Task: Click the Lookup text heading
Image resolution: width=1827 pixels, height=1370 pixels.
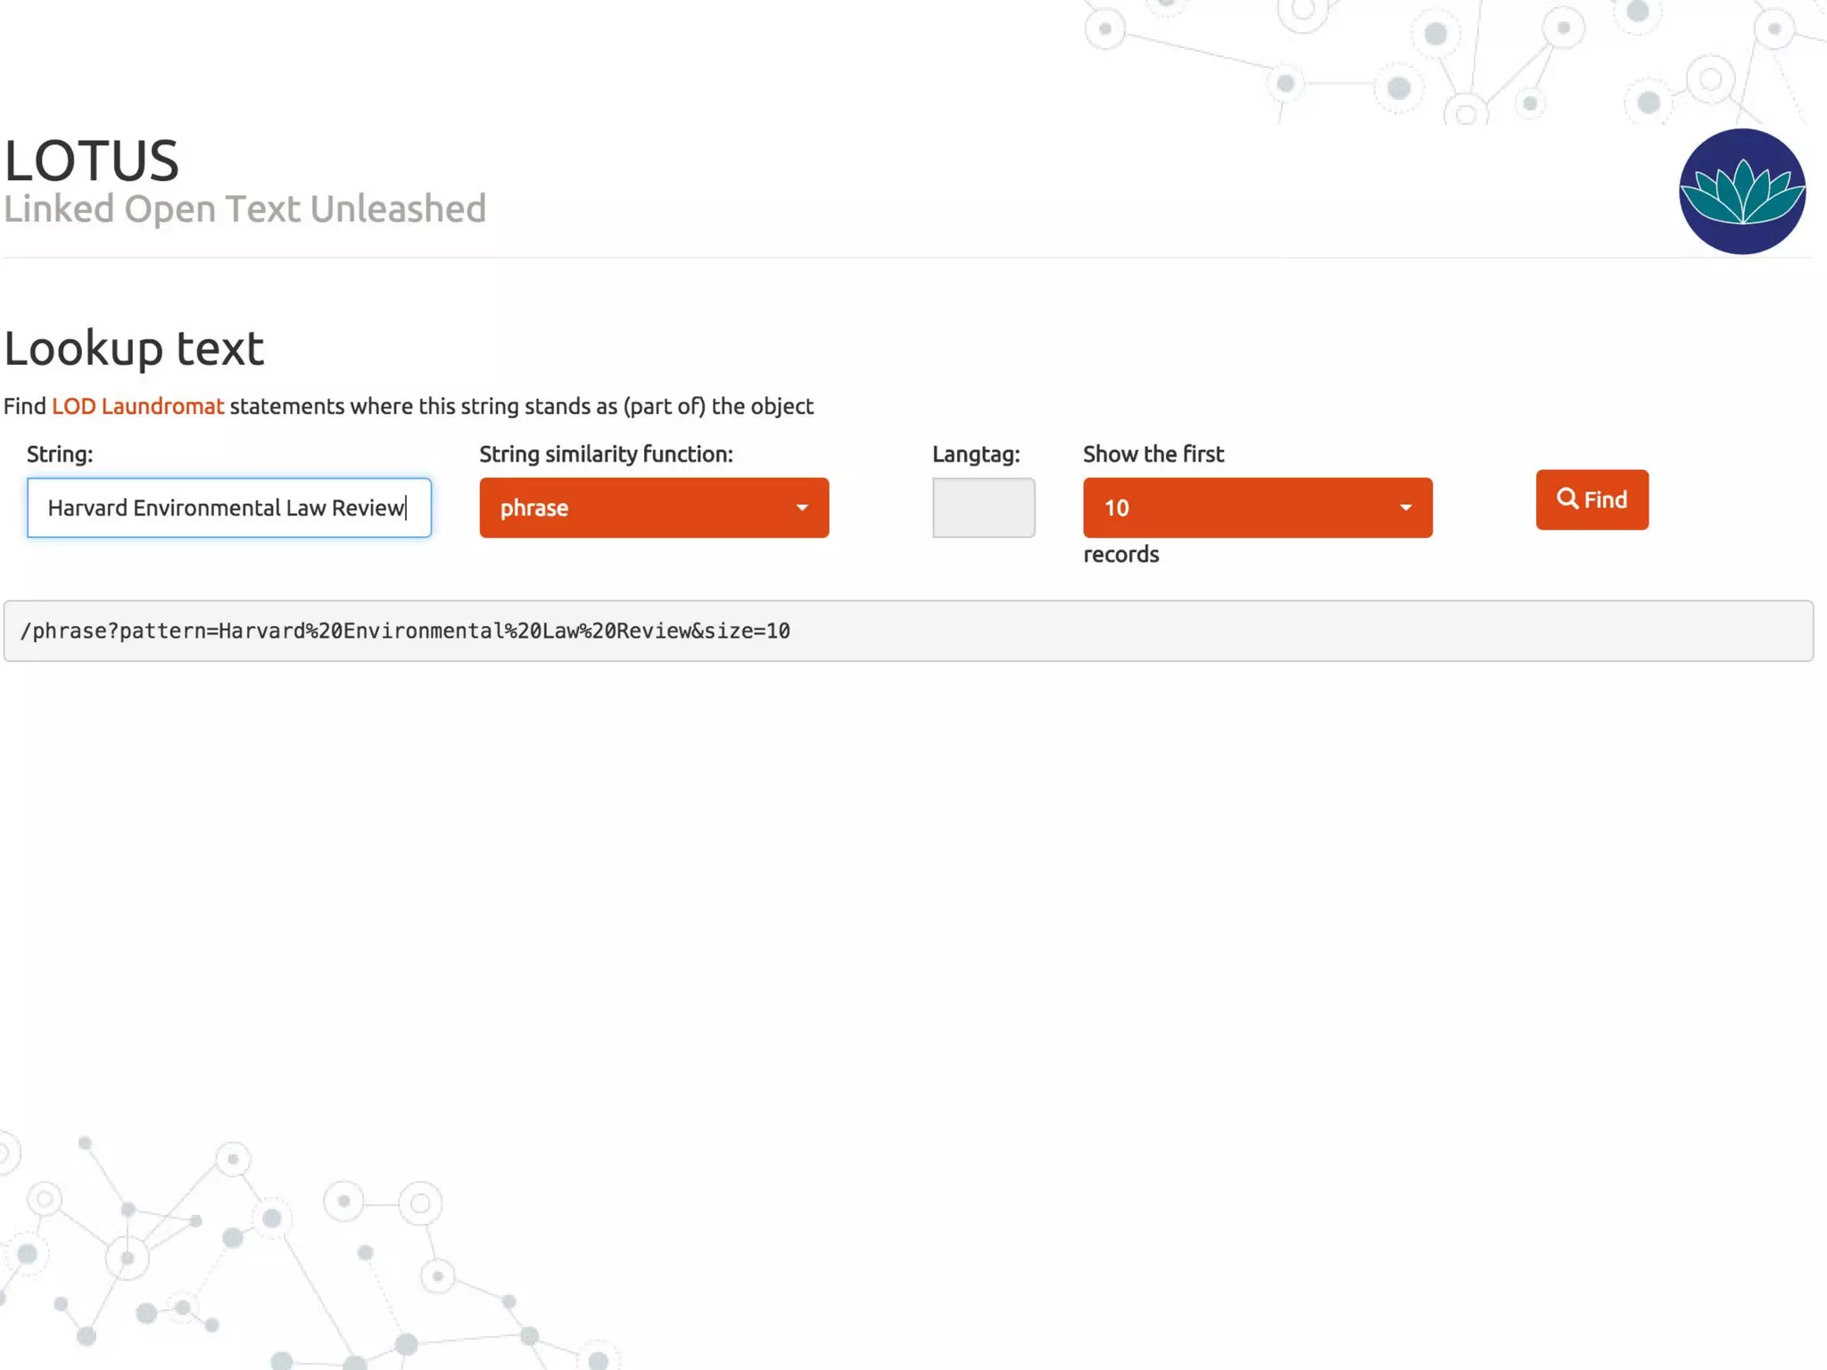Action: (134, 348)
